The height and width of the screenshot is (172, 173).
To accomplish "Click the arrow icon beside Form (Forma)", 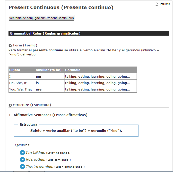I will [10, 46].
